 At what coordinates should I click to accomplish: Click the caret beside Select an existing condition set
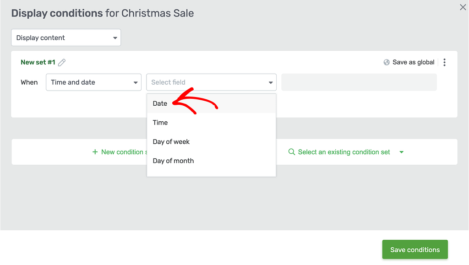401,152
